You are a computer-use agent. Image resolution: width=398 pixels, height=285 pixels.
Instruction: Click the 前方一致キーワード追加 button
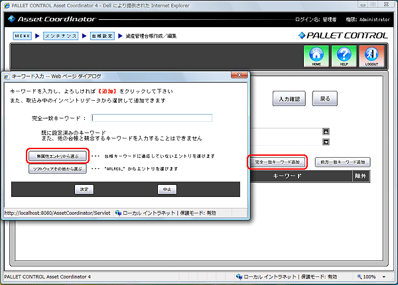pos(342,162)
